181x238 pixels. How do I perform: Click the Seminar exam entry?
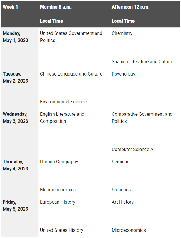(120, 162)
